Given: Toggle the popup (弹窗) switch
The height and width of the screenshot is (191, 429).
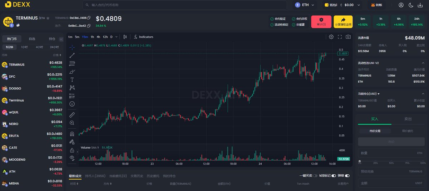Looking at the screenshot, I should pos(347,176).
